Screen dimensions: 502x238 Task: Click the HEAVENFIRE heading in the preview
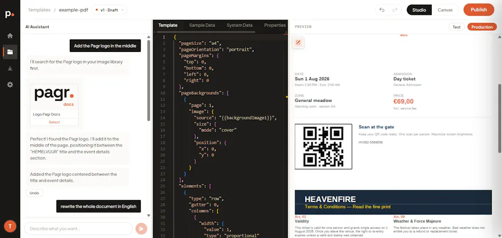[330, 199]
